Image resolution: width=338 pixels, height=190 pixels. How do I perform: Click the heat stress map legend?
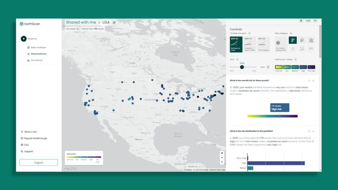pos(84,158)
